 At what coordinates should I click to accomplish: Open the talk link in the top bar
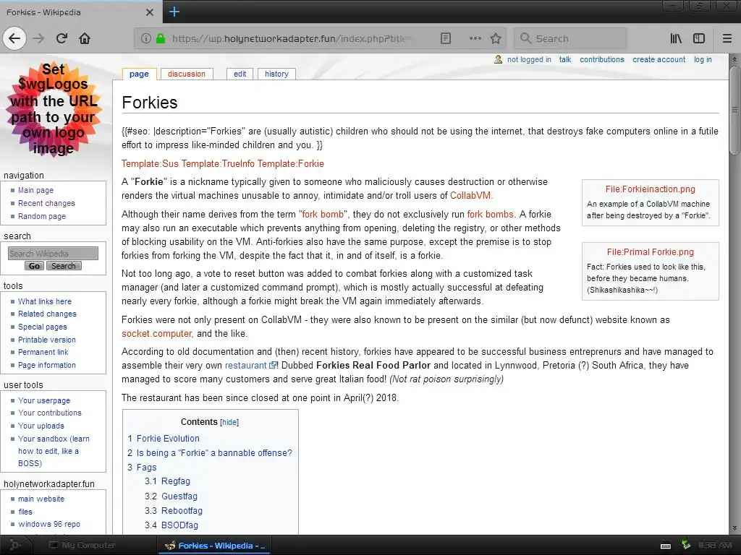point(564,59)
